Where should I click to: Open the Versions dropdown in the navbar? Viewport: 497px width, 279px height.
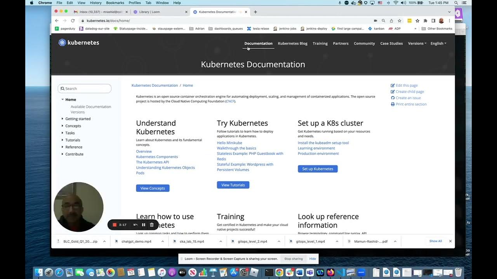(417, 43)
